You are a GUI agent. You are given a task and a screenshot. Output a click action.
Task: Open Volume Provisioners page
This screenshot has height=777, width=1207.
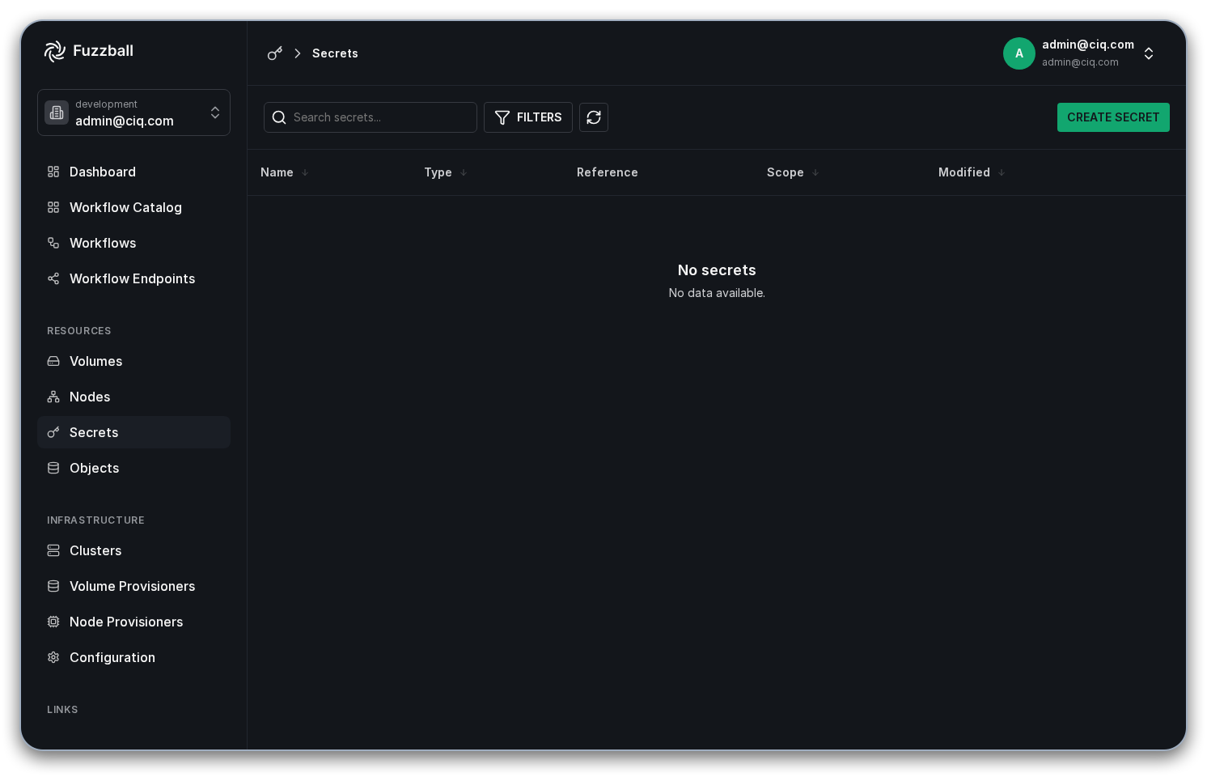[133, 586]
